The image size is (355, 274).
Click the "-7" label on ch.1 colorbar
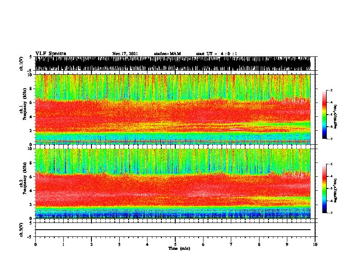(331, 139)
